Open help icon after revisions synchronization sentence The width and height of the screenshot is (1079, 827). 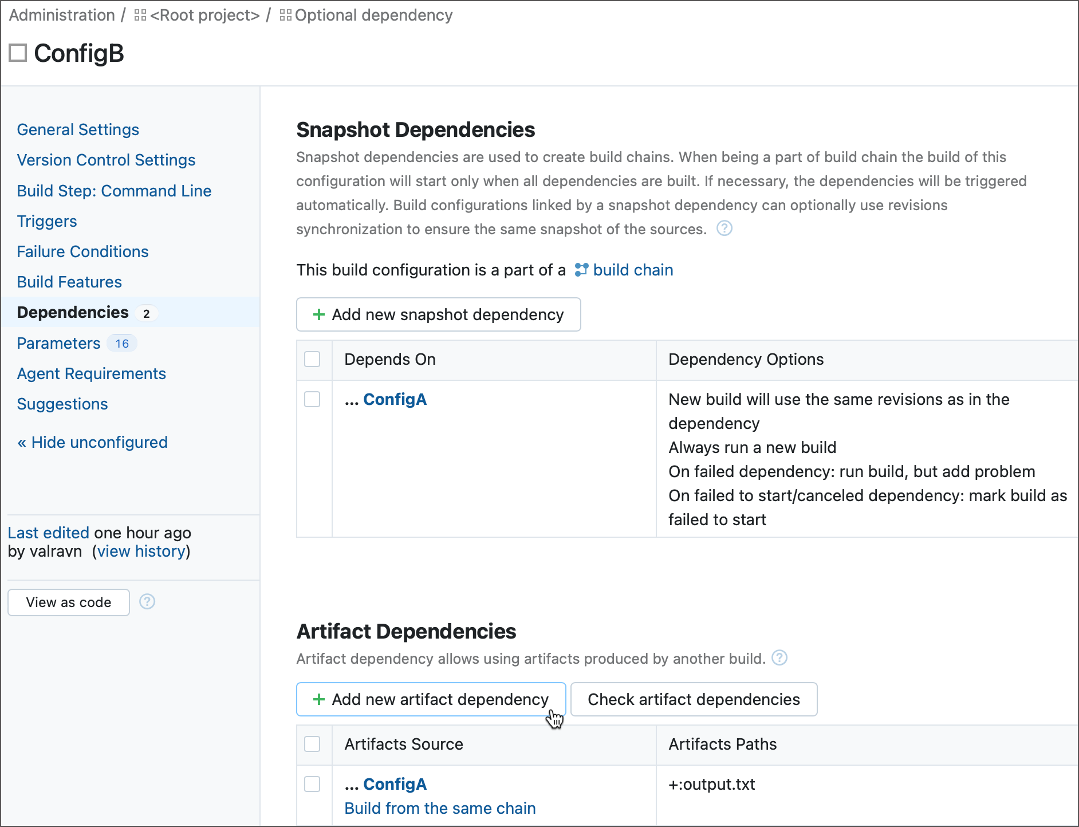pos(724,228)
